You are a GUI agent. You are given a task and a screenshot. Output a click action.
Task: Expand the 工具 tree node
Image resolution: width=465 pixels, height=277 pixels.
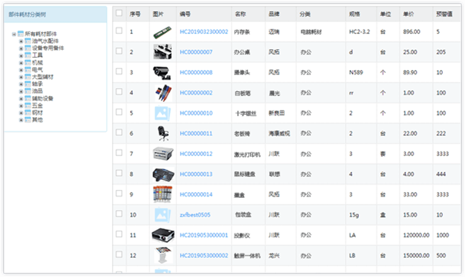(21, 55)
